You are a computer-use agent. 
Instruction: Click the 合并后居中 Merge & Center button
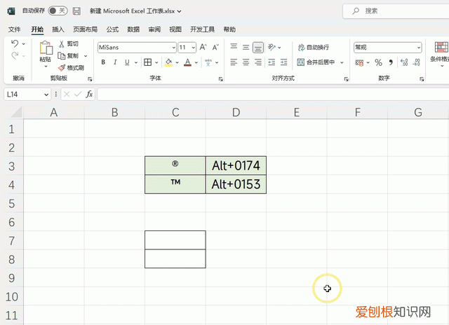coord(316,62)
